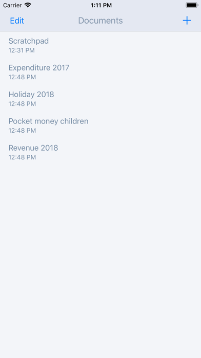Choose the Revenue 2018 document
This screenshot has width=201, height=358.
tap(100, 152)
